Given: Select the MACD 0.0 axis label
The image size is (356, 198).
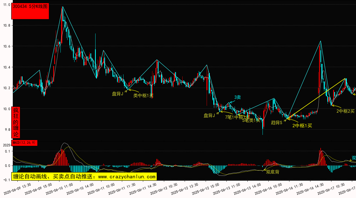Looking at the screenshot, I should [x=7, y=166].
